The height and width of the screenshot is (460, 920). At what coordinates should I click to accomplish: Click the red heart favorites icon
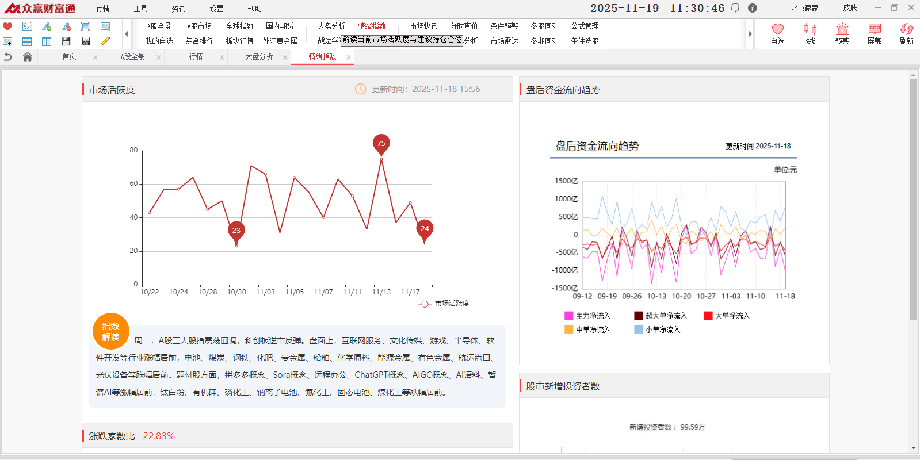[x=7, y=26]
